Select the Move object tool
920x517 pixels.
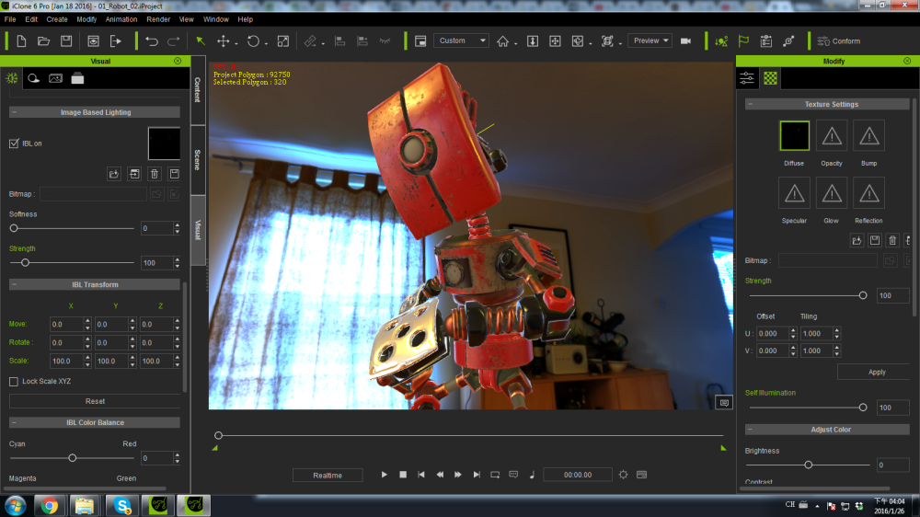coord(223,40)
